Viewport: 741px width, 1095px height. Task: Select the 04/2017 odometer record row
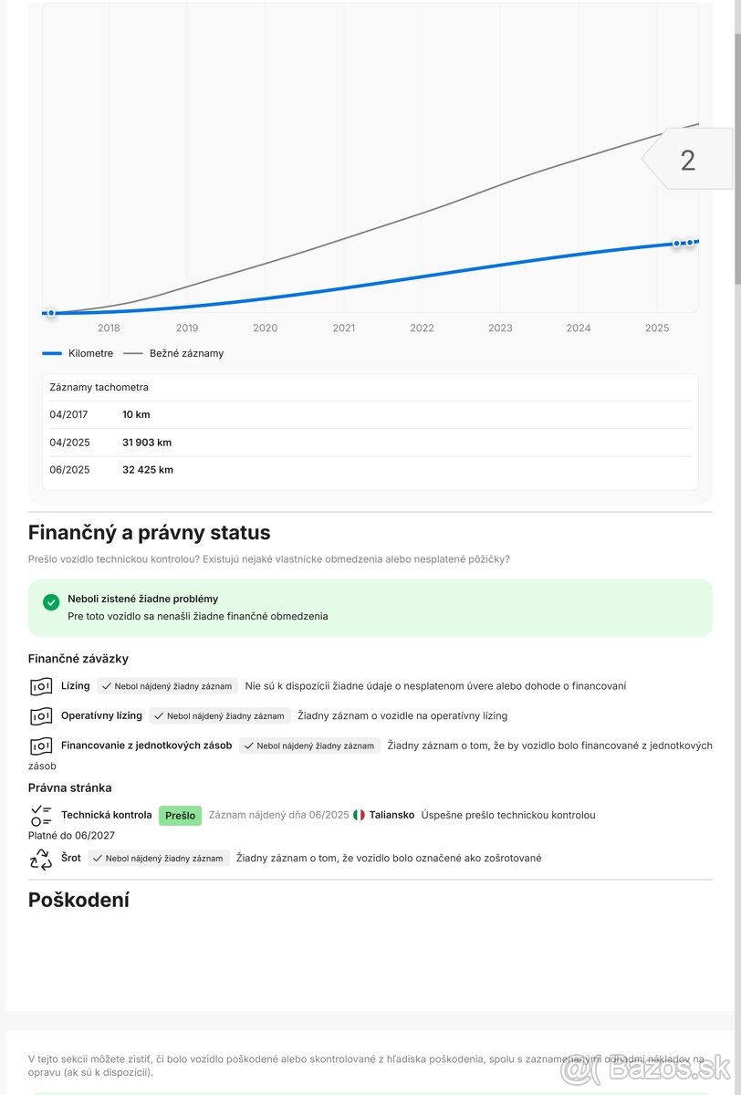[370, 414]
